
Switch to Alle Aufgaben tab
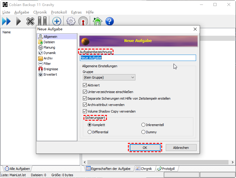pyautogui.click(x=17, y=169)
